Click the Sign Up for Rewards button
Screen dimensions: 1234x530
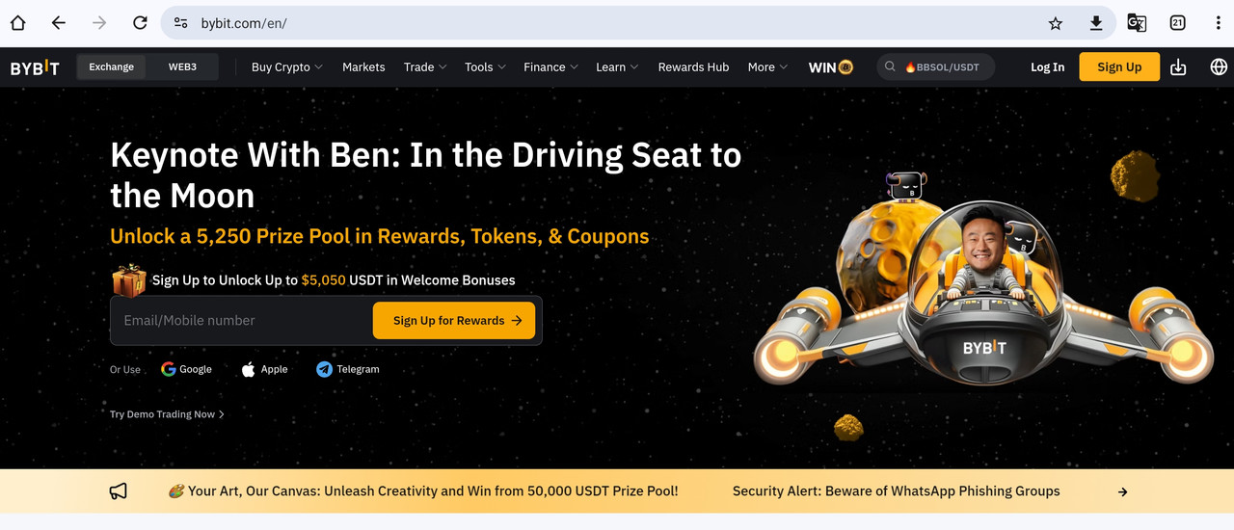(454, 321)
